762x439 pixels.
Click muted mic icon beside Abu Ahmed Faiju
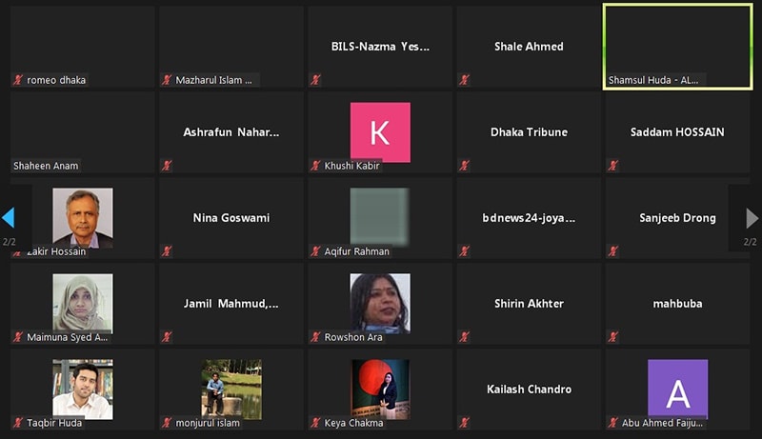tap(612, 423)
